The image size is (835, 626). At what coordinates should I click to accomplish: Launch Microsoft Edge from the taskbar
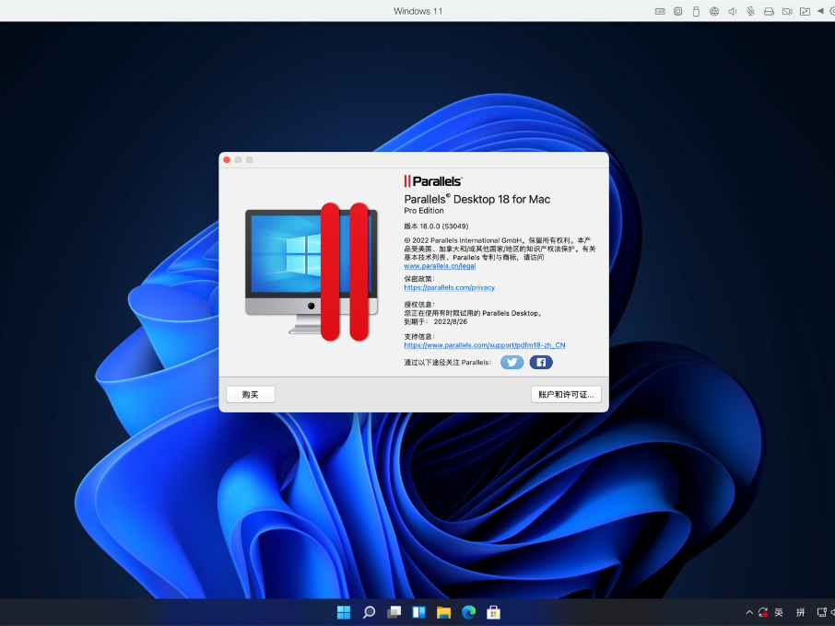(468, 611)
